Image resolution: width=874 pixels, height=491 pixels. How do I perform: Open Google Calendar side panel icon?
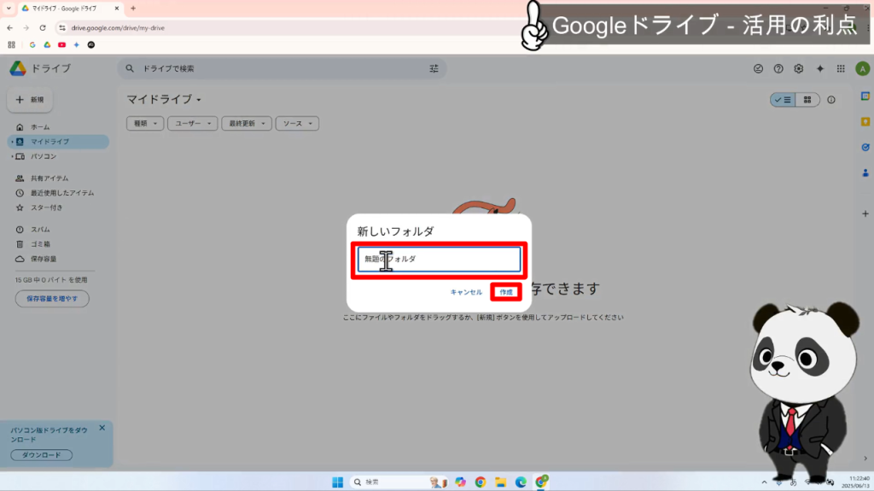[x=865, y=96]
